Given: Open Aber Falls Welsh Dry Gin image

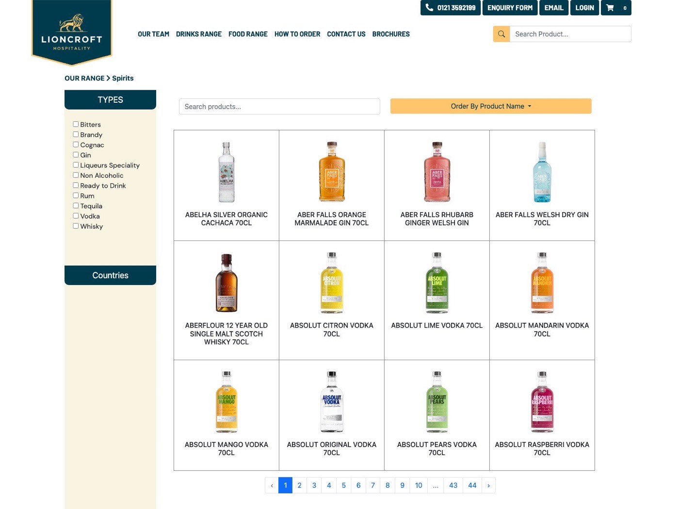Looking at the screenshot, I should (x=542, y=172).
